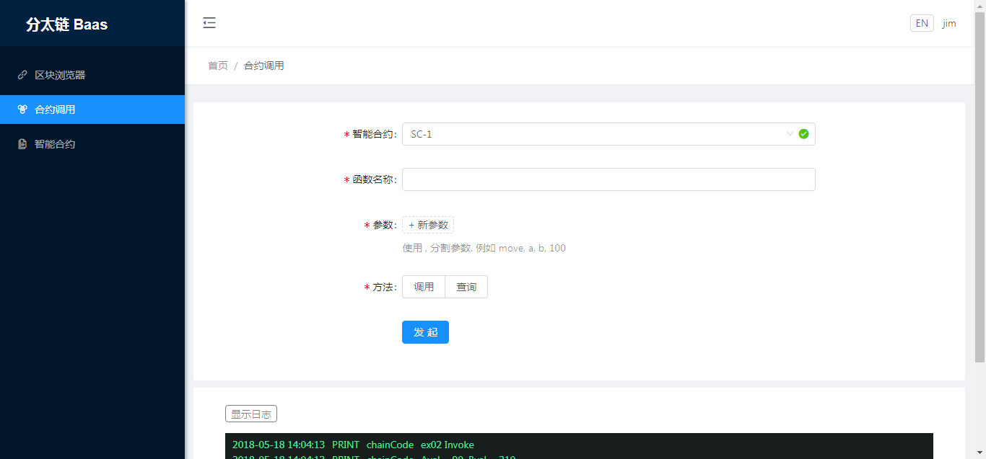This screenshot has width=986, height=459.
Task: Click the dropdown arrow in 智能合约 field
Action: (790, 134)
